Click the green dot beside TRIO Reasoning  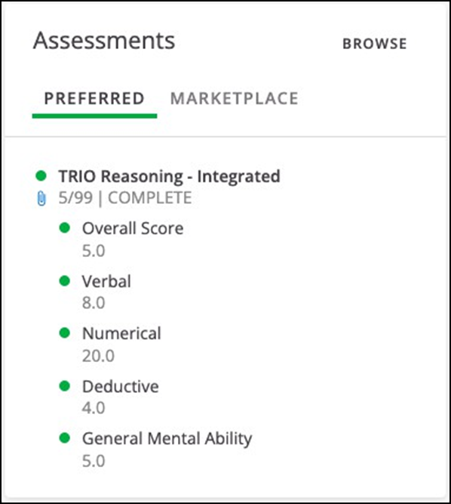tap(41, 176)
